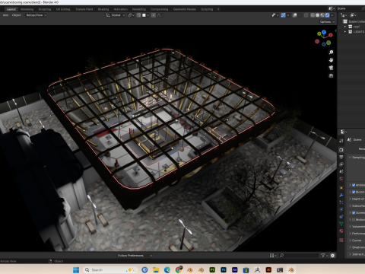Select material preview viewport shading
The width and height of the screenshot is (365, 274).
(x=322, y=15)
